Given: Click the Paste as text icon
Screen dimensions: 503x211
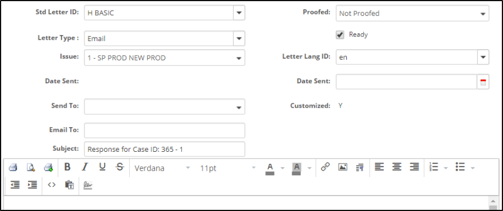Looking at the screenshot, I should click(69, 185).
